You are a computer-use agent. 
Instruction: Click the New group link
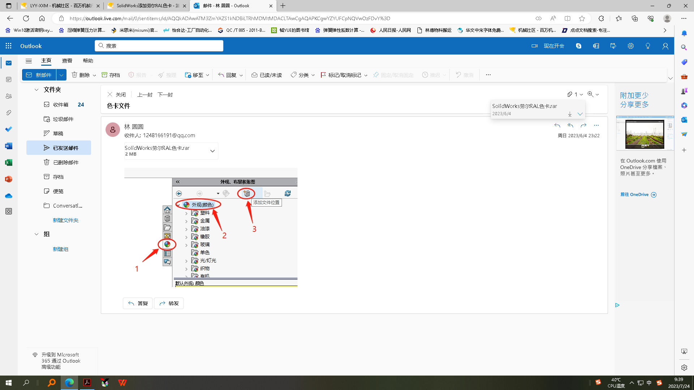tap(61, 249)
